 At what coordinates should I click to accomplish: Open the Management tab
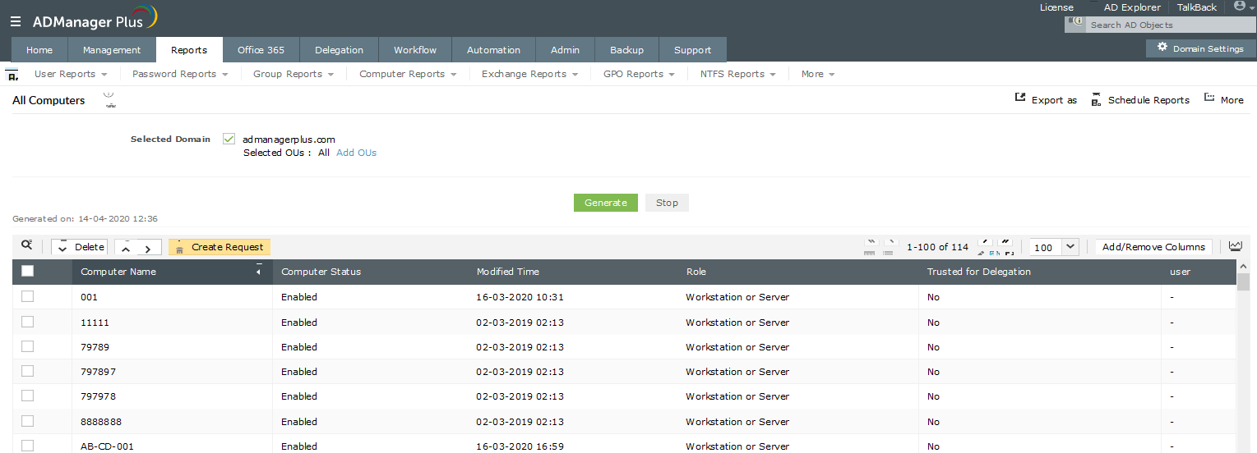112,49
